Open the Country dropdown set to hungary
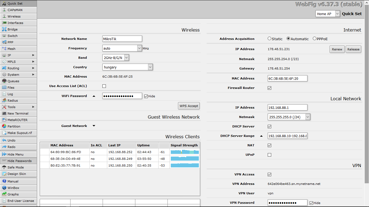Screen dimensions: 369x207 [x=128, y=67]
